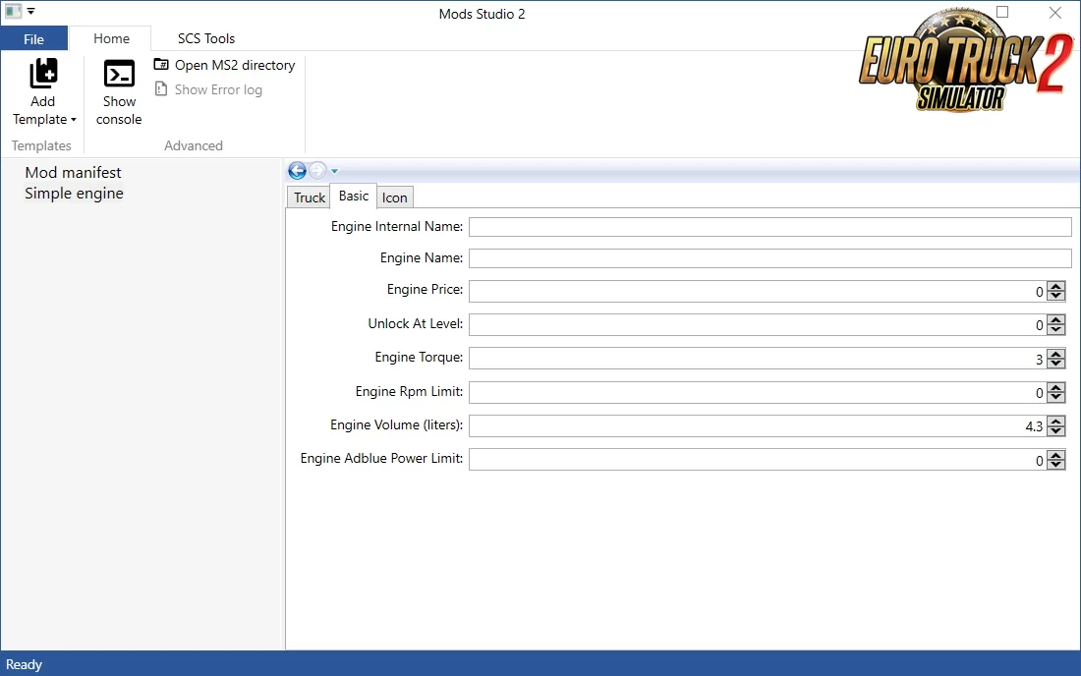The height and width of the screenshot is (676, 1081).
Task: Increase Engine Rpm Limit with up arrow
Action: coord(1055,387)
